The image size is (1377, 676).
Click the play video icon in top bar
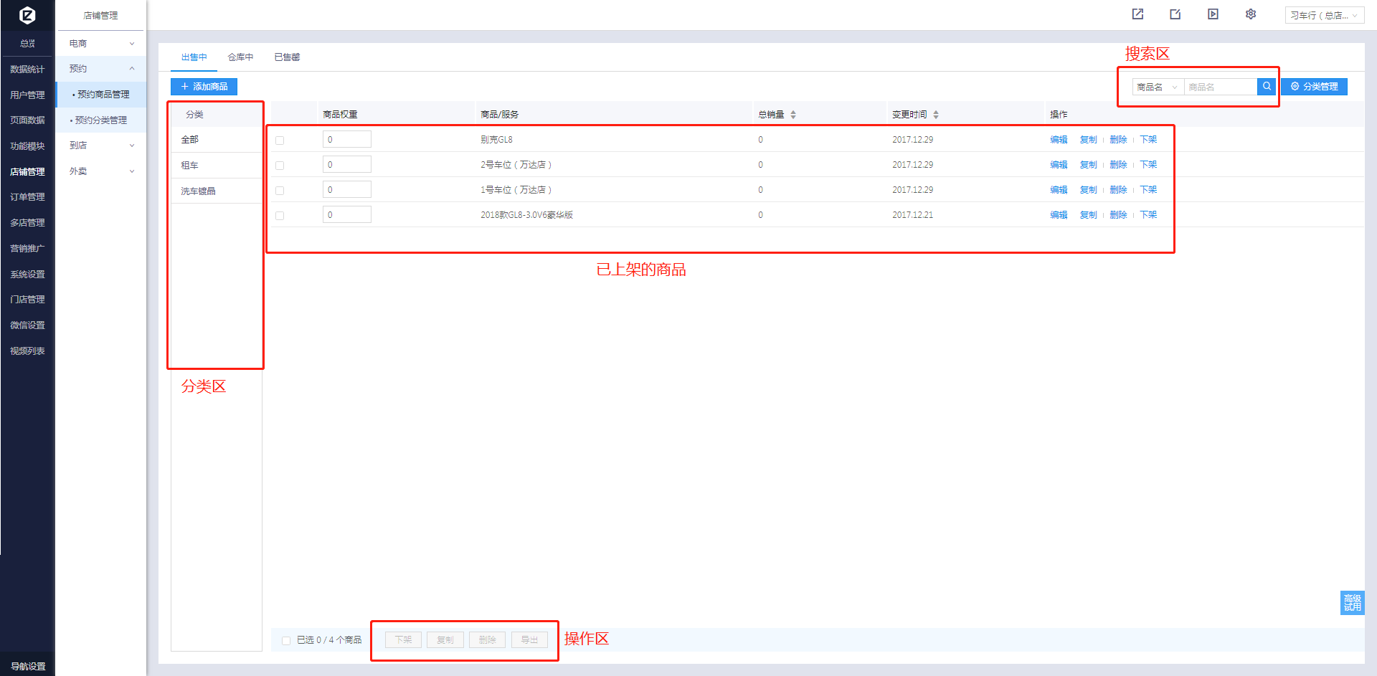pos(1213,14)
